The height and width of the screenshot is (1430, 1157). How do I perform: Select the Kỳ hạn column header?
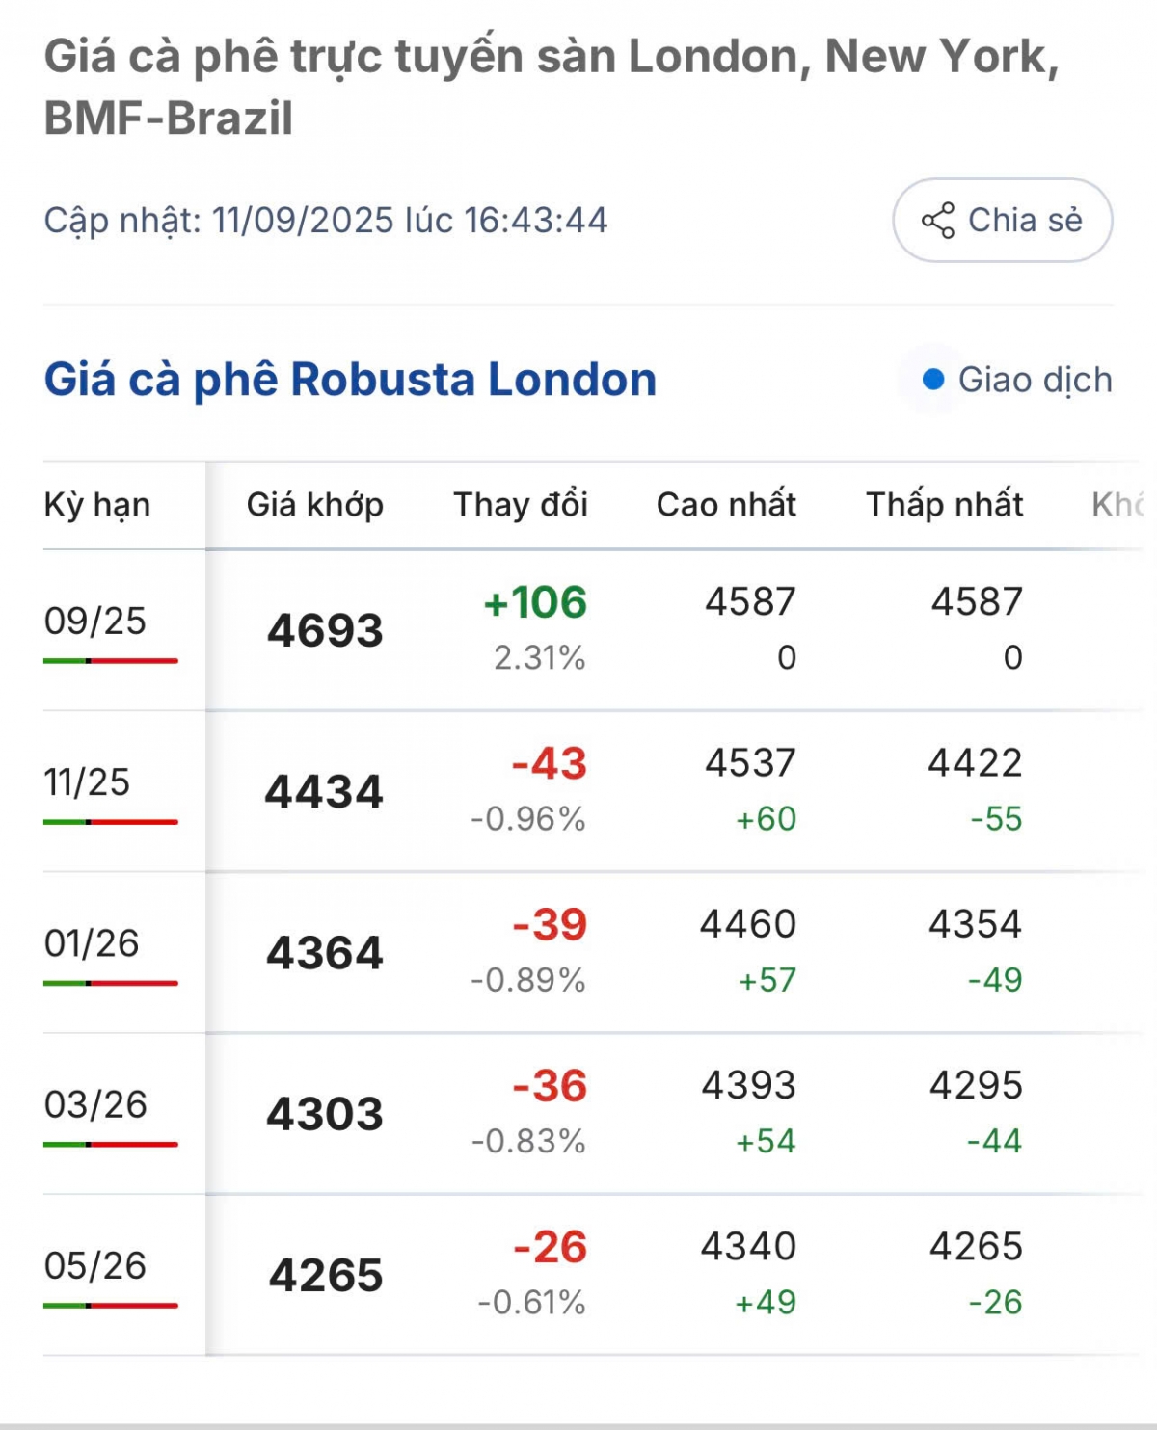[97, 505]
